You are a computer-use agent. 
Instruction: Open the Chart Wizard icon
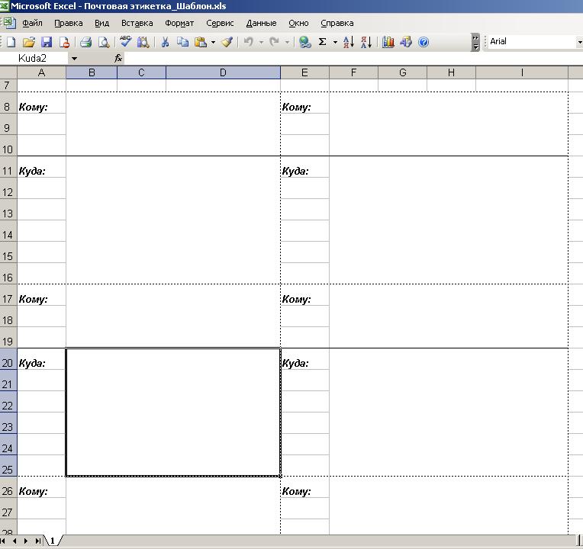point(388,43)
